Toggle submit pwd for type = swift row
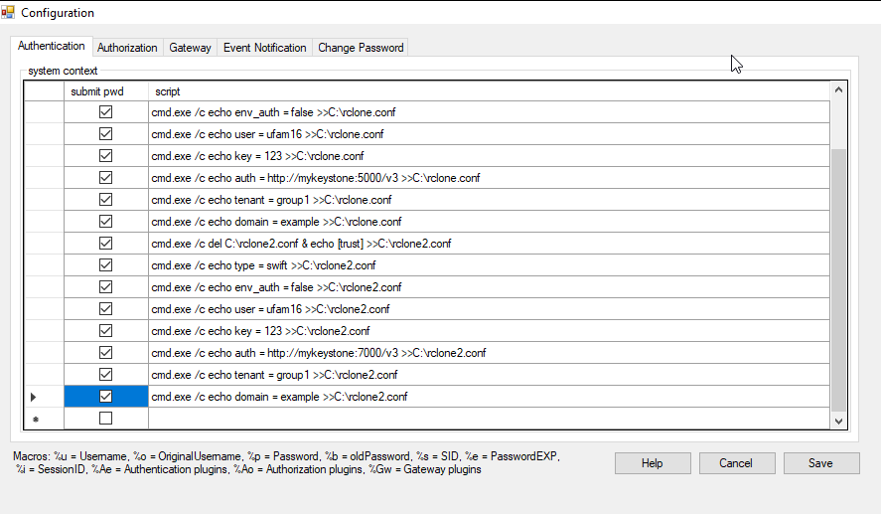 coord(106,265)
